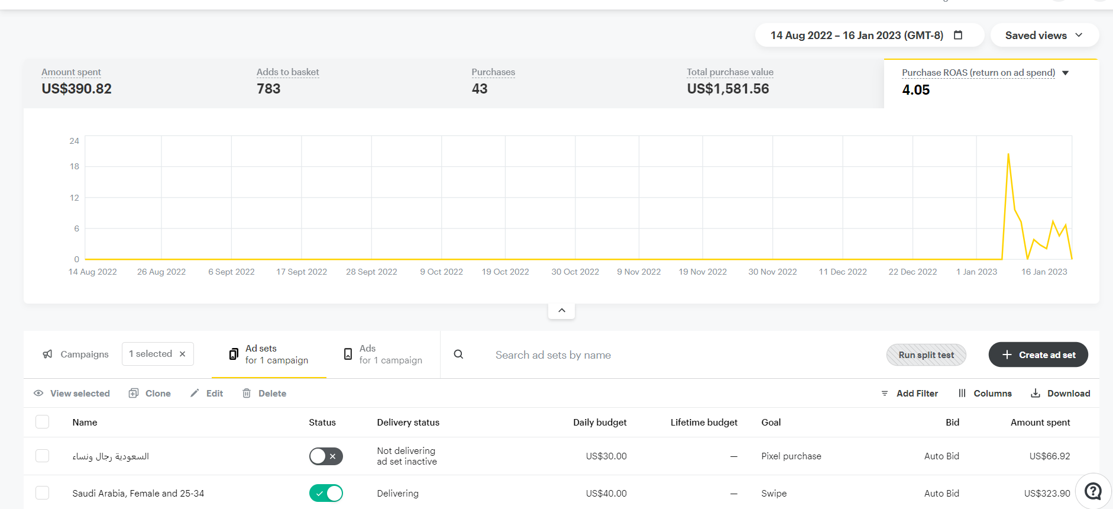Viewport: 1113px width, 509px height.
Task: Open the Columns settings
Action: (x=985, y=393)
